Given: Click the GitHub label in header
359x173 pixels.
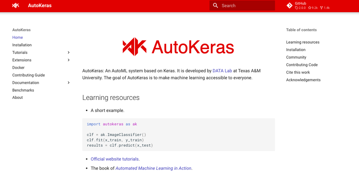Looking at the screenshot, I should [300, 4].
